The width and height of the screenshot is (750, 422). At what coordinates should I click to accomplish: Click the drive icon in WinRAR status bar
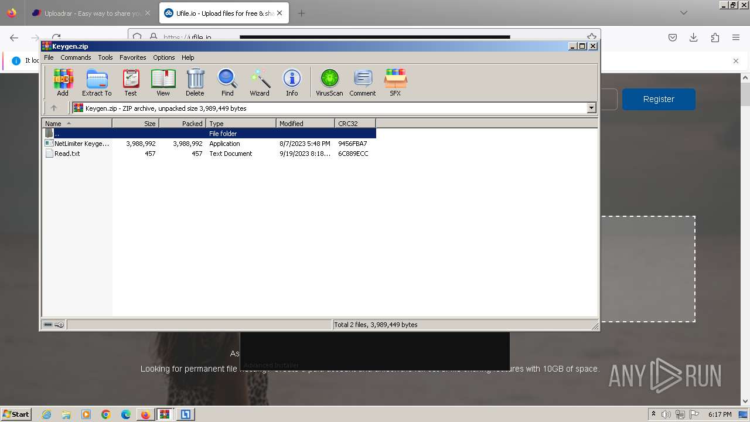pos(48,325)
